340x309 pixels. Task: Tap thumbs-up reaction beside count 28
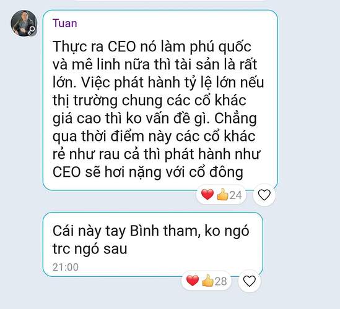tap(207, 281)
